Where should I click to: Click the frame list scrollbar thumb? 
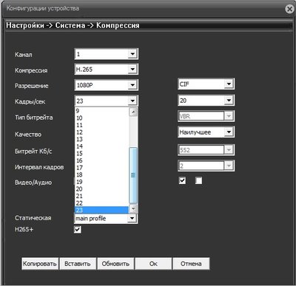(133, 175)
